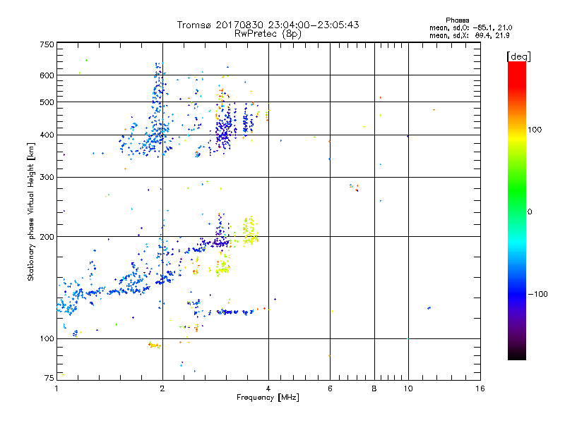This screenshot has width=565, height=423.
Task: Click the small echo cluster near 7 MHz, 280 km
Action: click(x=354, y=188)
